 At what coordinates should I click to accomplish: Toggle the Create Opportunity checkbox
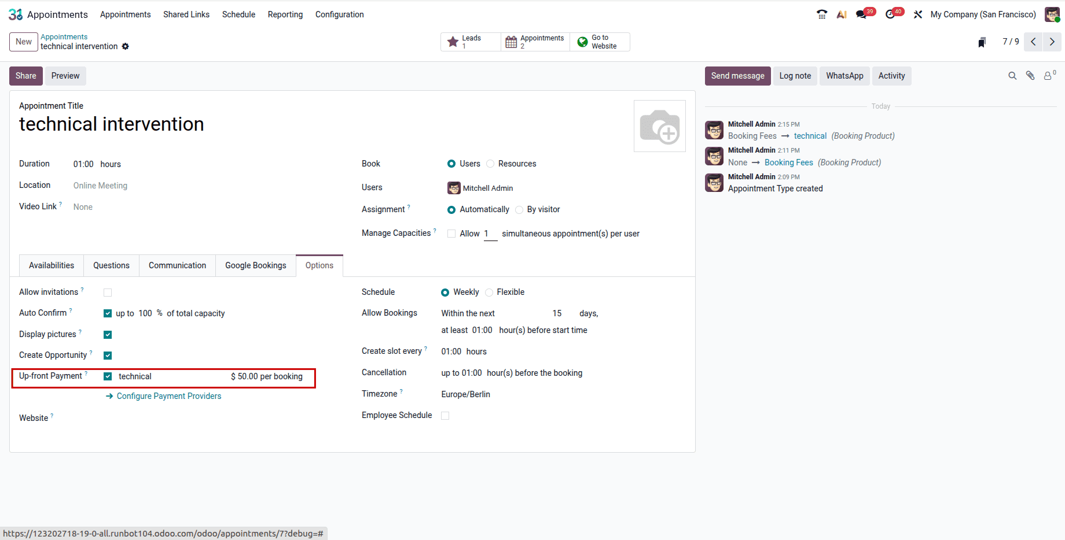(108, 356)
